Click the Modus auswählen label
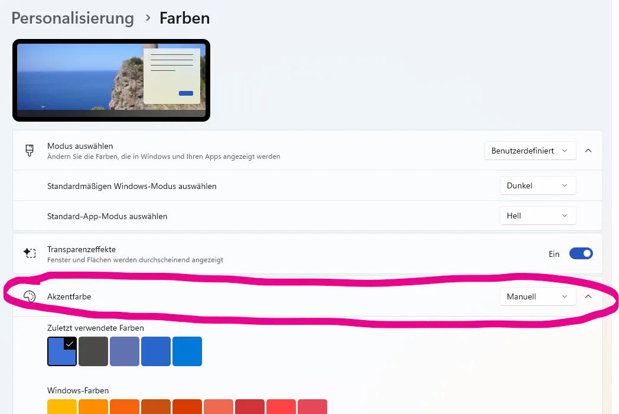Viewport: 619px width, 414px height. [80, 146]
